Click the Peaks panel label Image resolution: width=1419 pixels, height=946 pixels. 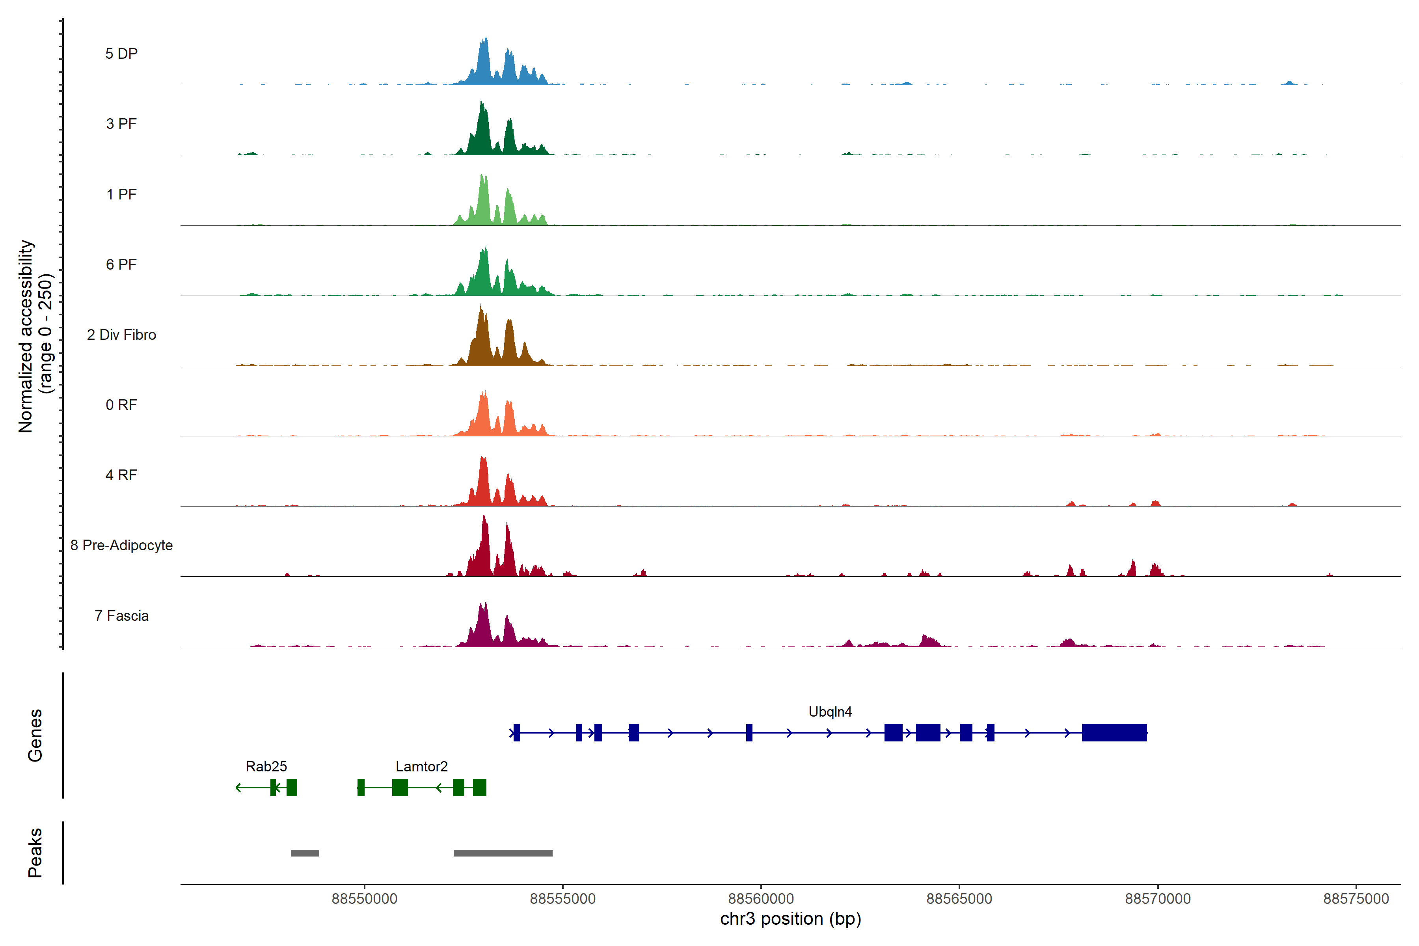[35, 853]
